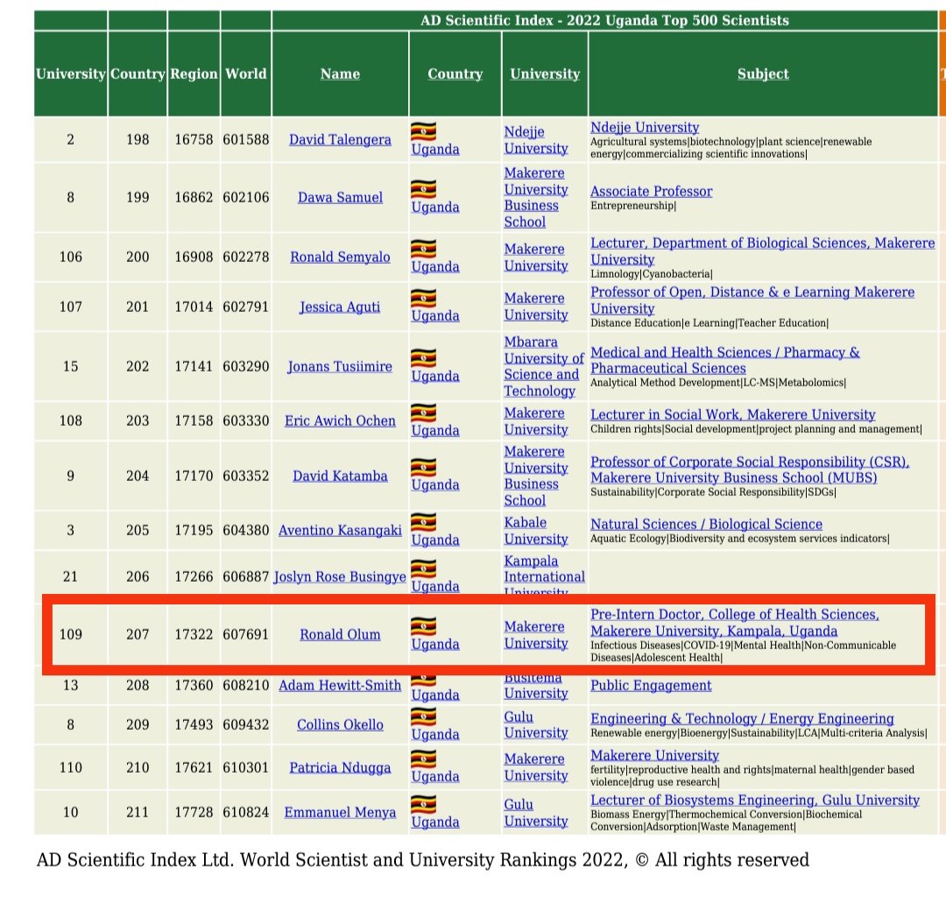Click the Uganda flag in Eric Awich Ochen's row
Image resolution: width=946 pixels, height=897 pixels.
click(x=424, y=413)
